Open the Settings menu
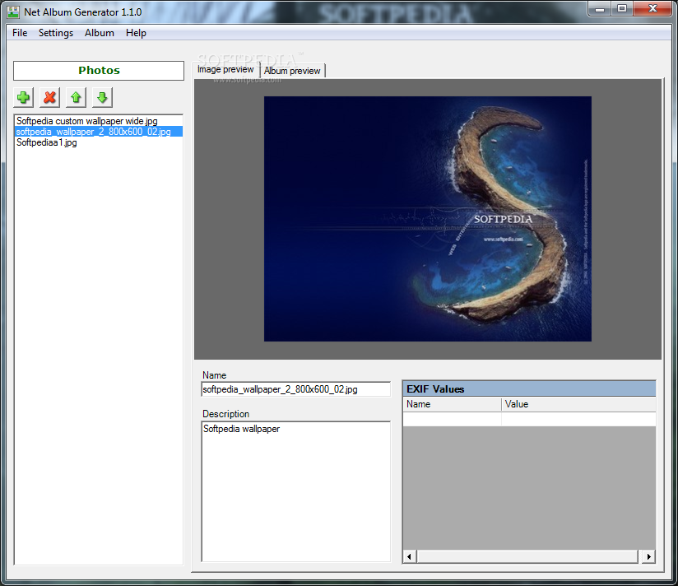Viewport: 678px width, 586px height. pos(56,33)
